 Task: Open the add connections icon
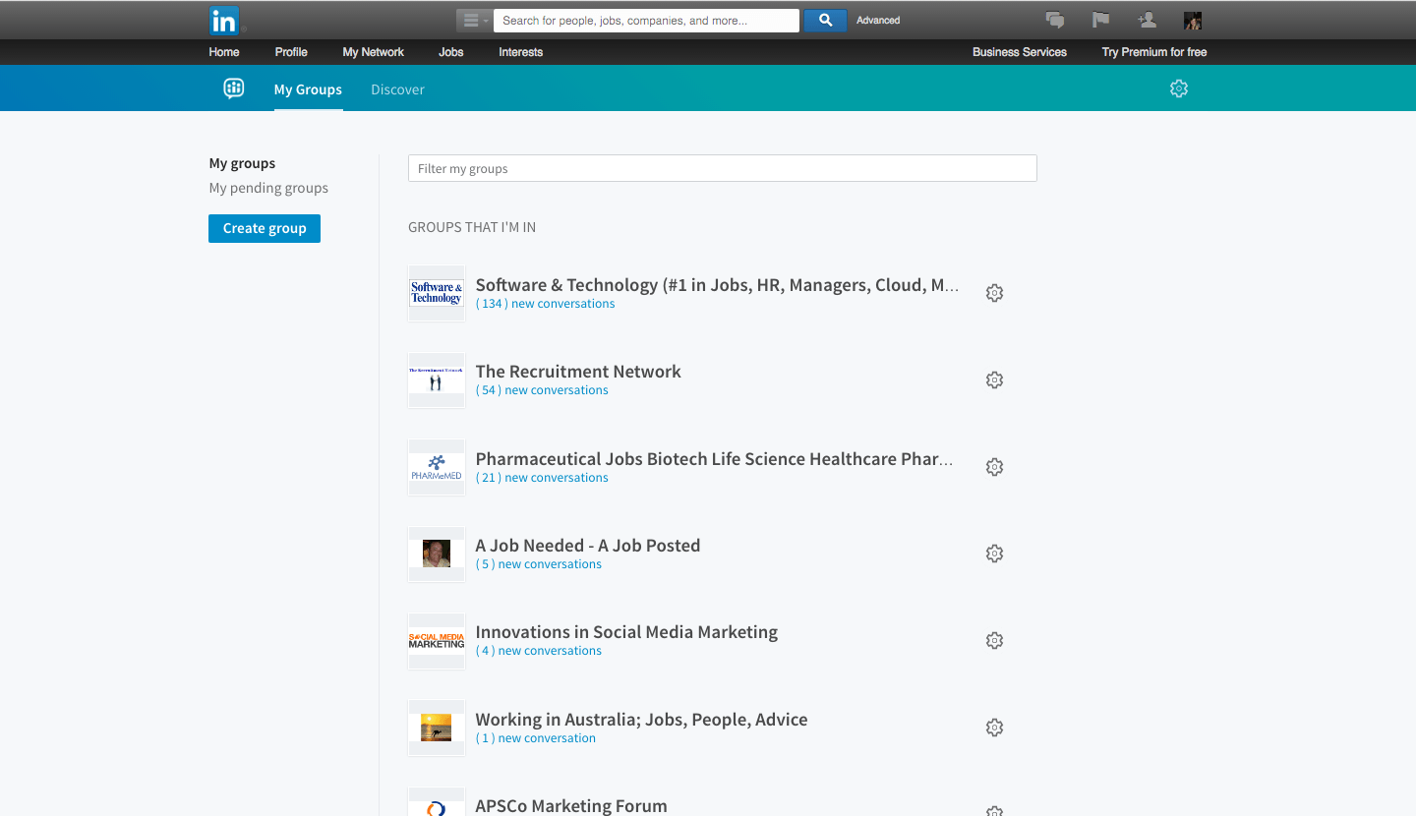click(x=1147, y=20)
